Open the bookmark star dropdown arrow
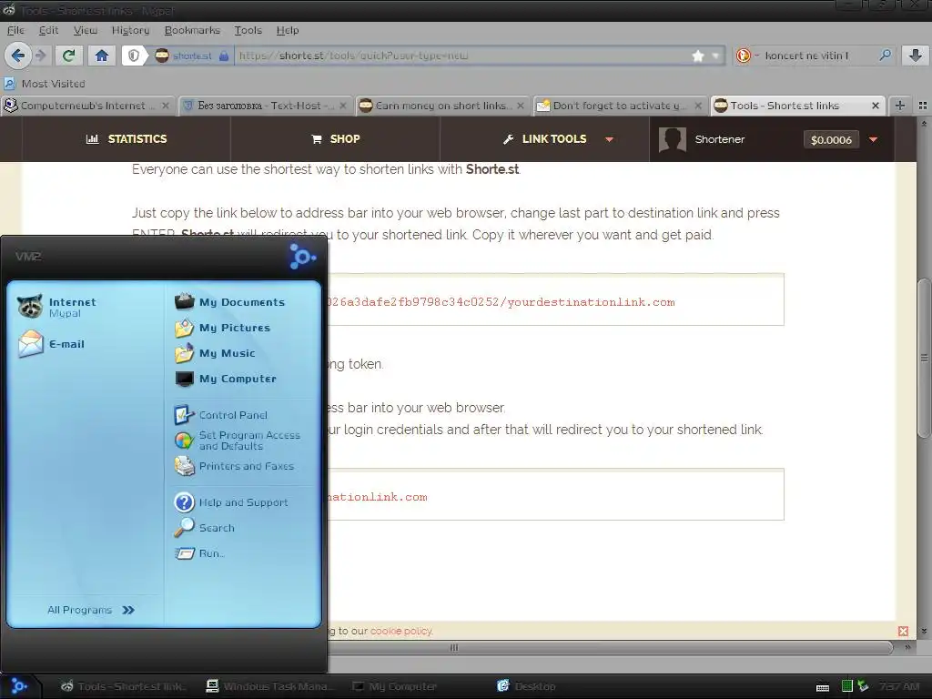The image size is (932, 699). 715,56
